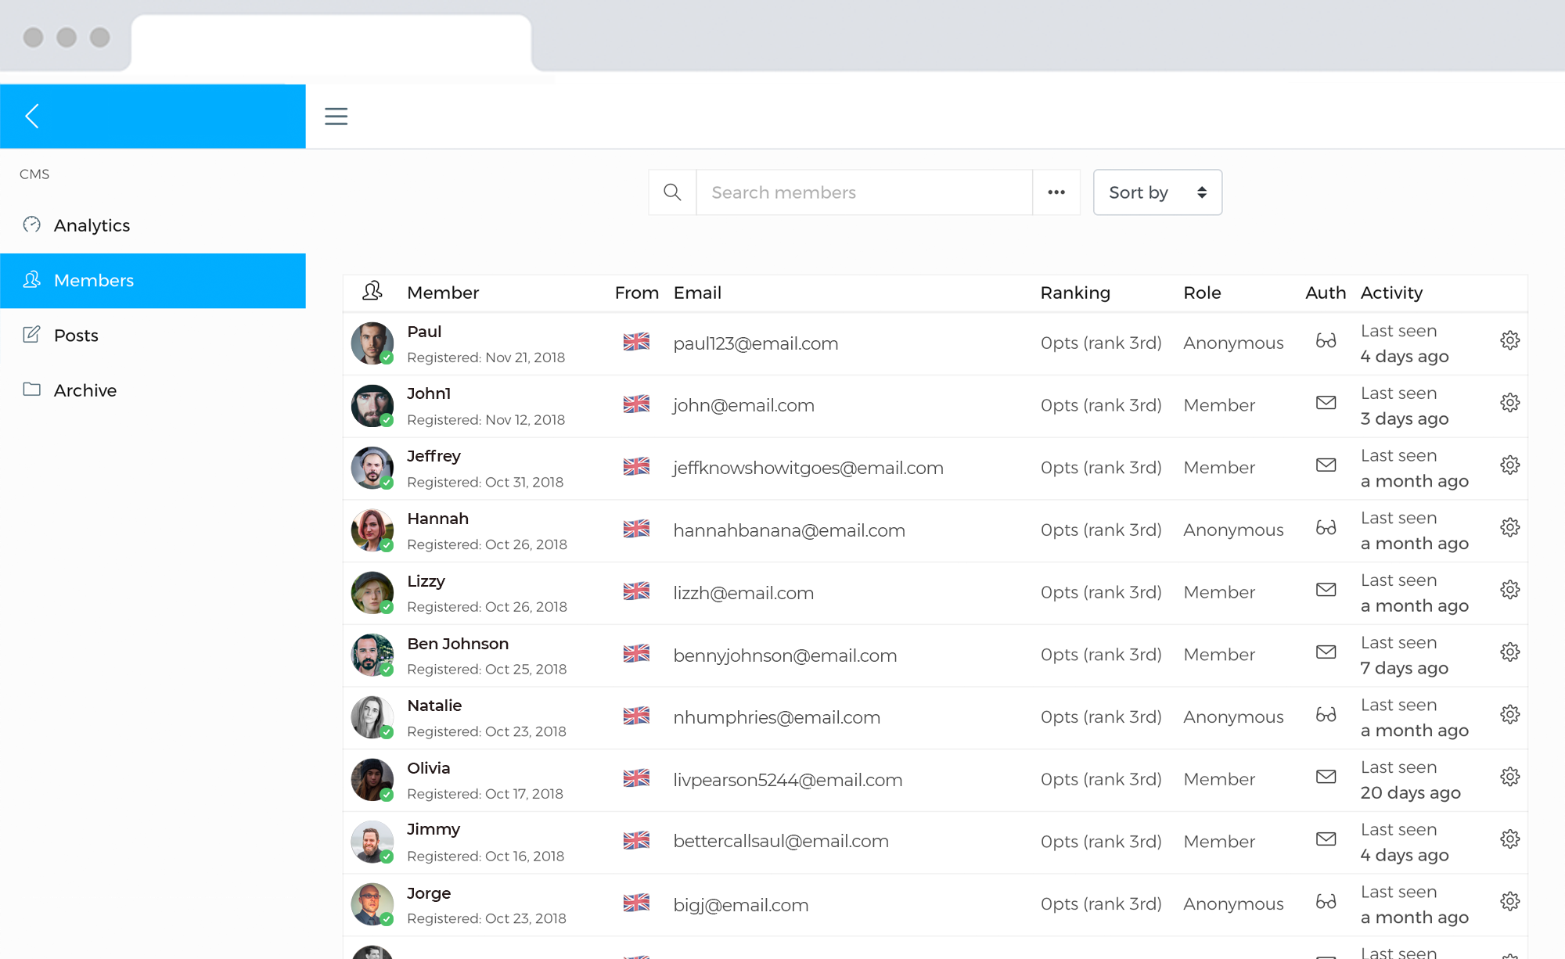The height and width of the screenshot is (959, 1565).
Task: Click the search magnifier icon
Action: 672,192
